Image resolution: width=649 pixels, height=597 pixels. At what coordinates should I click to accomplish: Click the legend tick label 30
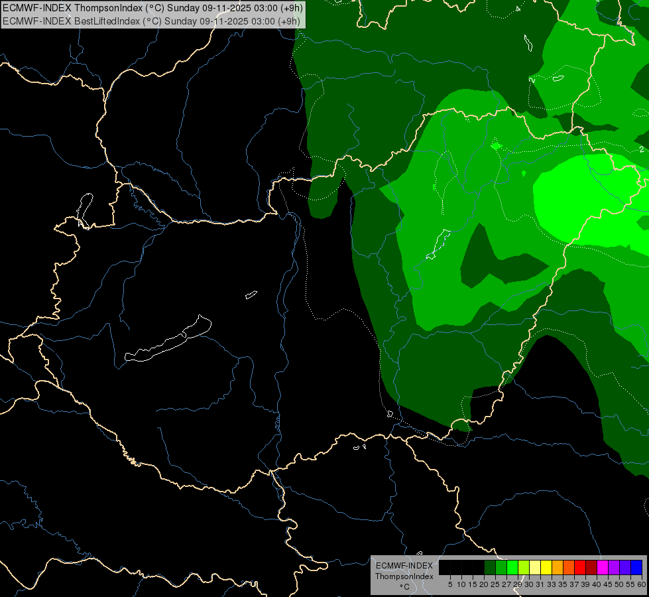(x=529, y=584)
